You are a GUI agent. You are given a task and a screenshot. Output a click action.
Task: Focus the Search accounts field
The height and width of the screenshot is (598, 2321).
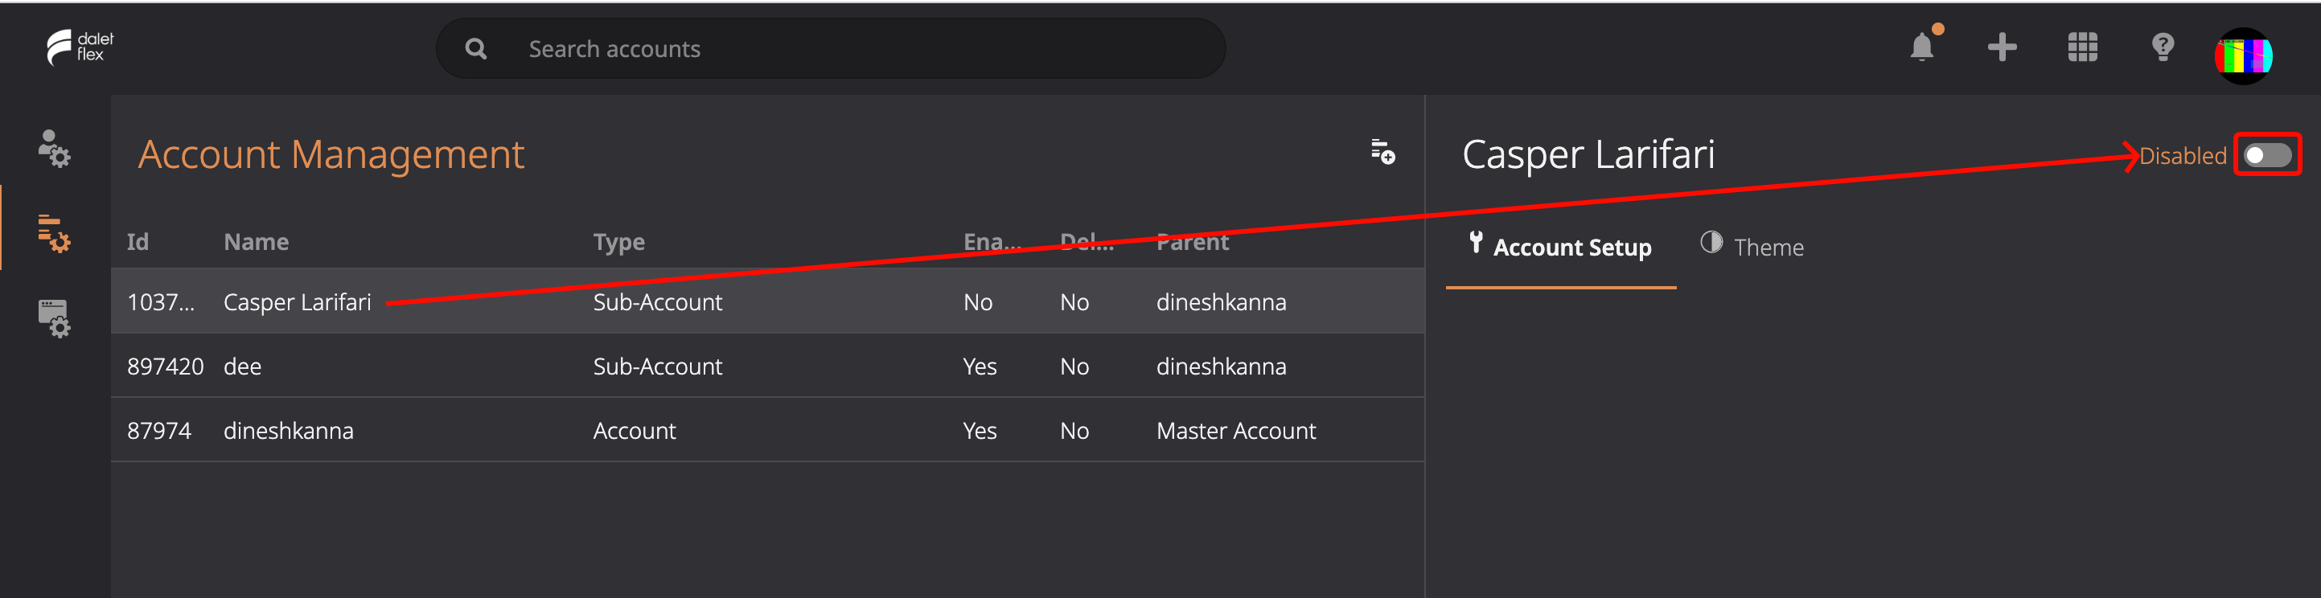(x=830, y=49)
